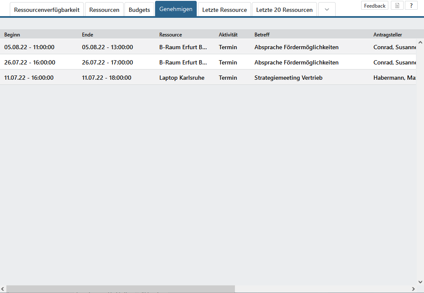This screenshot has height=293, width=424.
Task: Click the Feedback button
Action: pos(375,6)
